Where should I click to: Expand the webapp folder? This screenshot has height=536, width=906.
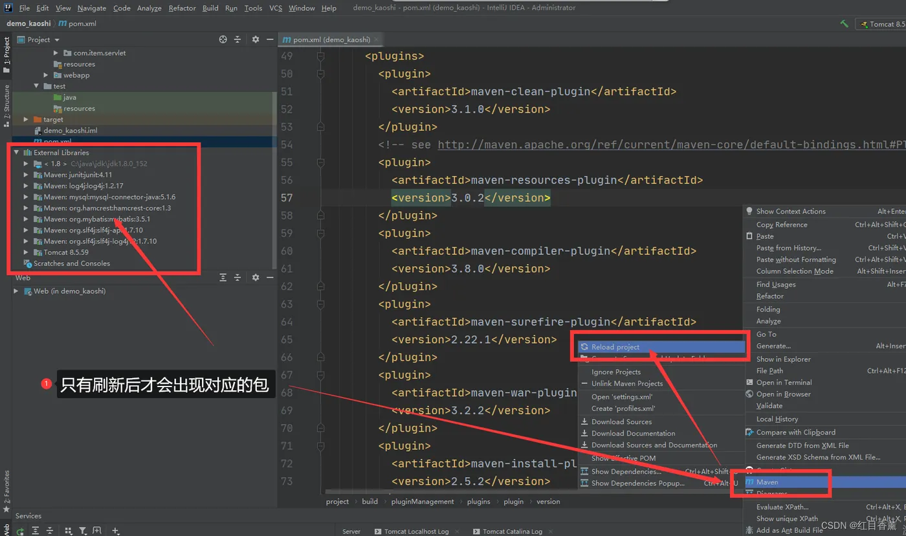pos(46,75)
